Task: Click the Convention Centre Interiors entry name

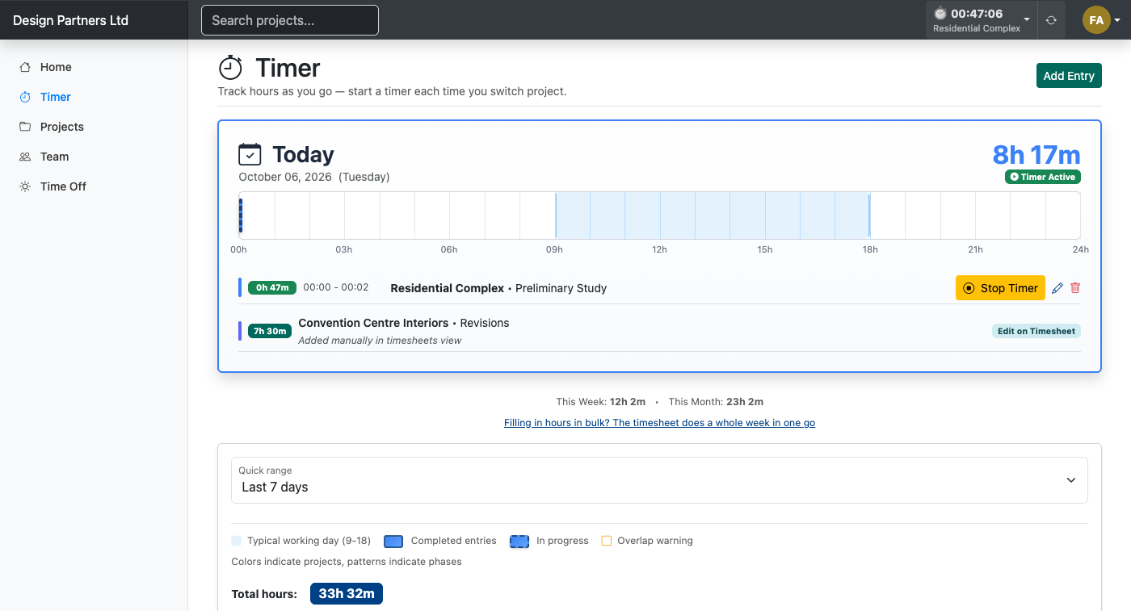Action: pos(374,323)
